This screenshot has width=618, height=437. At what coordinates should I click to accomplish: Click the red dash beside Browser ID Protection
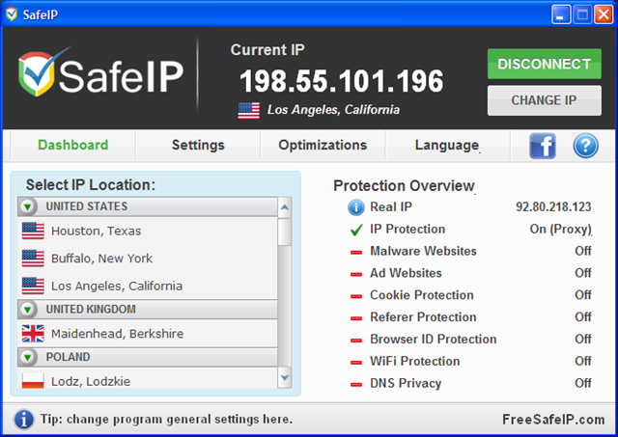356,341
